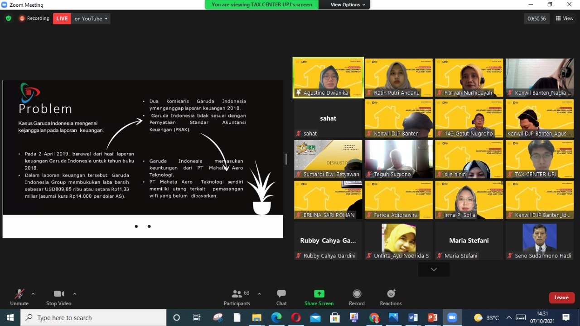Click the meeting timer 00:50:56
Screen dimensions: 580x326
(537, 19)
